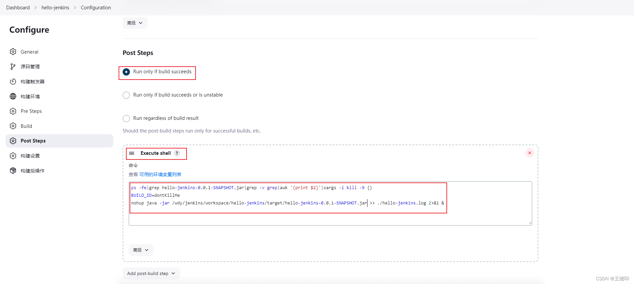The image size is (634, 284).
Task: Click the 构建设置 gear icon
Action: [13, 156]
